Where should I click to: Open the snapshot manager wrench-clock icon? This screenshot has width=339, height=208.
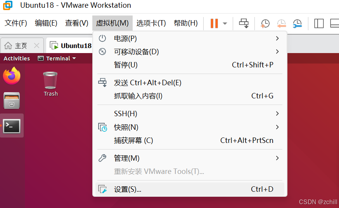(297, 23)
